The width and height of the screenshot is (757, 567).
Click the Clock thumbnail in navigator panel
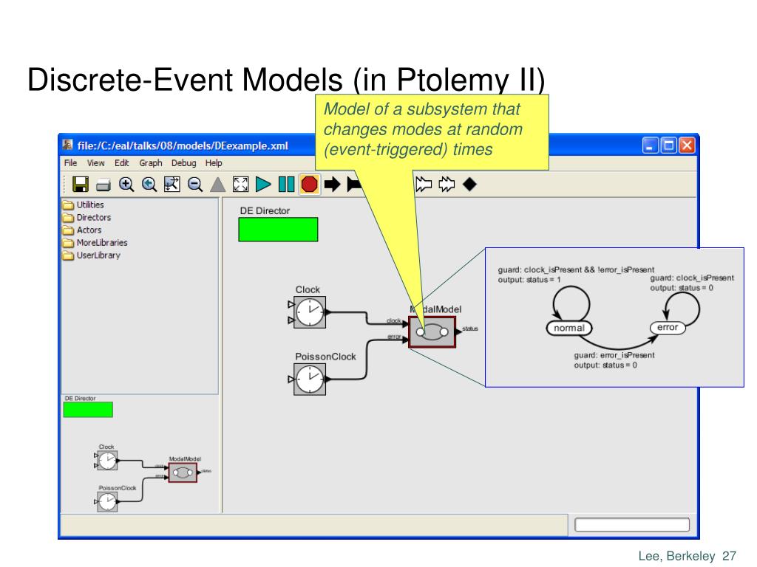pos(107,461)
